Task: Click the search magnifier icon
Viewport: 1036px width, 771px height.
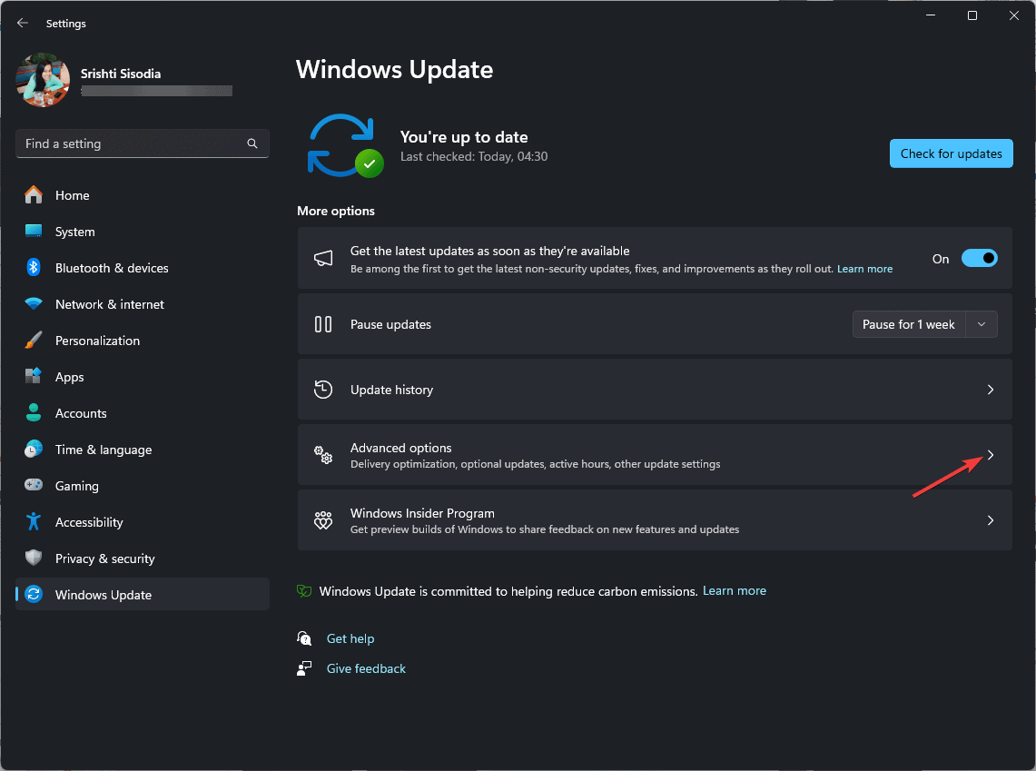Action: click(x=252, y=143)
